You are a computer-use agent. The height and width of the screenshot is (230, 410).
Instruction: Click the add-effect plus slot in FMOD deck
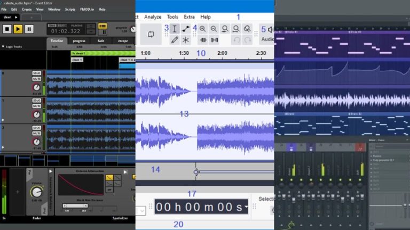(x=18, y=192)
